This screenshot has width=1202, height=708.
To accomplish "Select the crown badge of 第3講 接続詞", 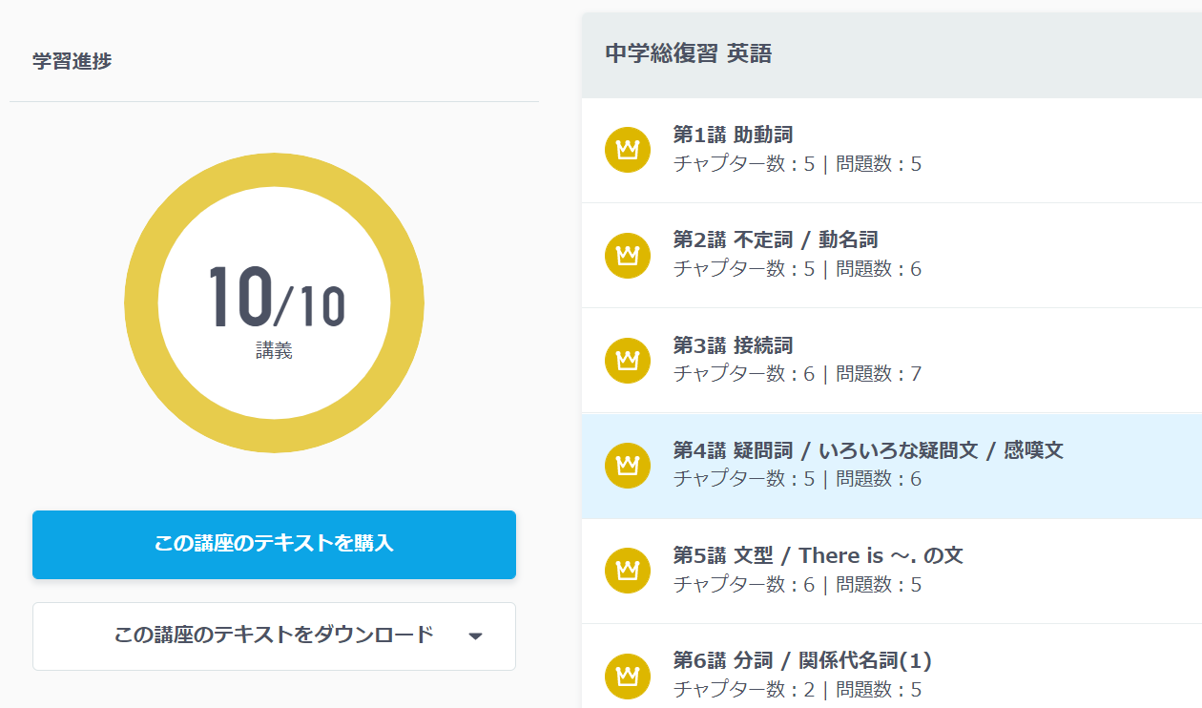I will (x=628, y=360).
